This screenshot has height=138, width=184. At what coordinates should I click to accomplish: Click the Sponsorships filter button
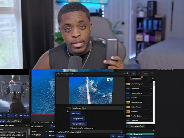click(x=136, y=78)
